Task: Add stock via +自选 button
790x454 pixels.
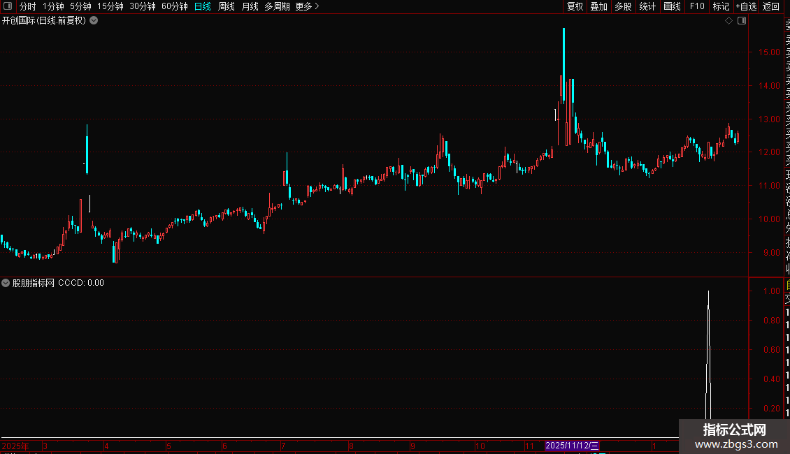Action: point(746,6)
